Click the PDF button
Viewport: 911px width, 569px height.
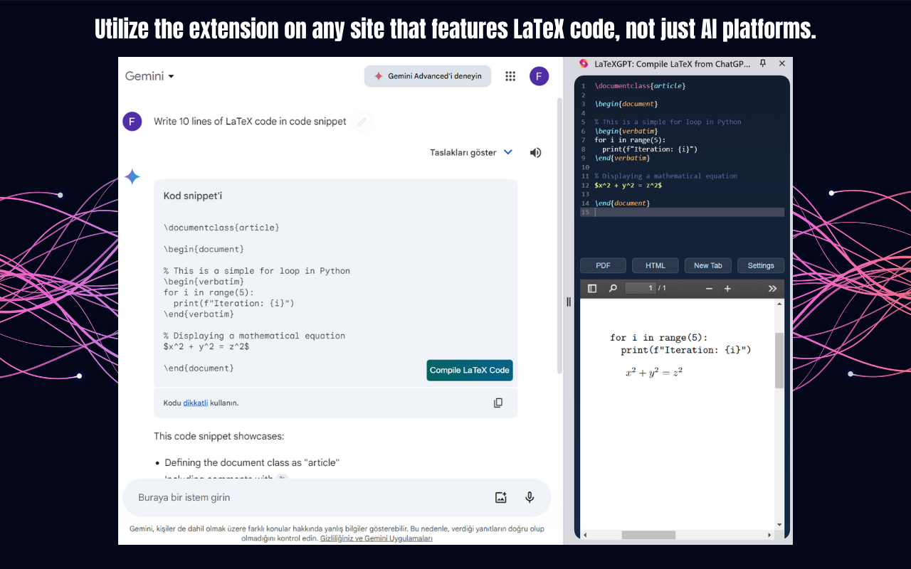(603, 265)
